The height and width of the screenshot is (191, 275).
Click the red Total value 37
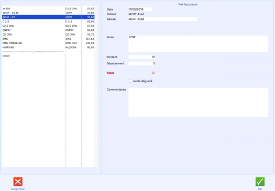(x=153, y=73)
